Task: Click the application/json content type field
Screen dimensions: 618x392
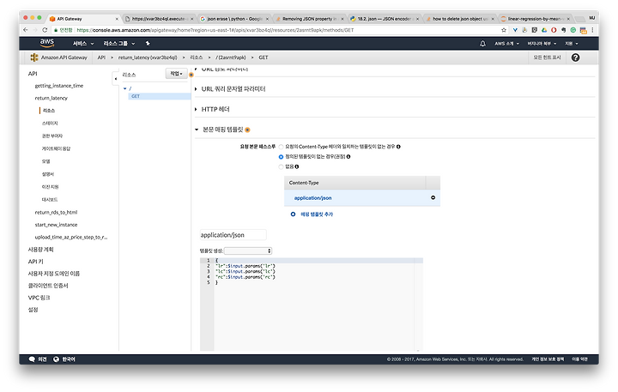Action: [233, 235]
